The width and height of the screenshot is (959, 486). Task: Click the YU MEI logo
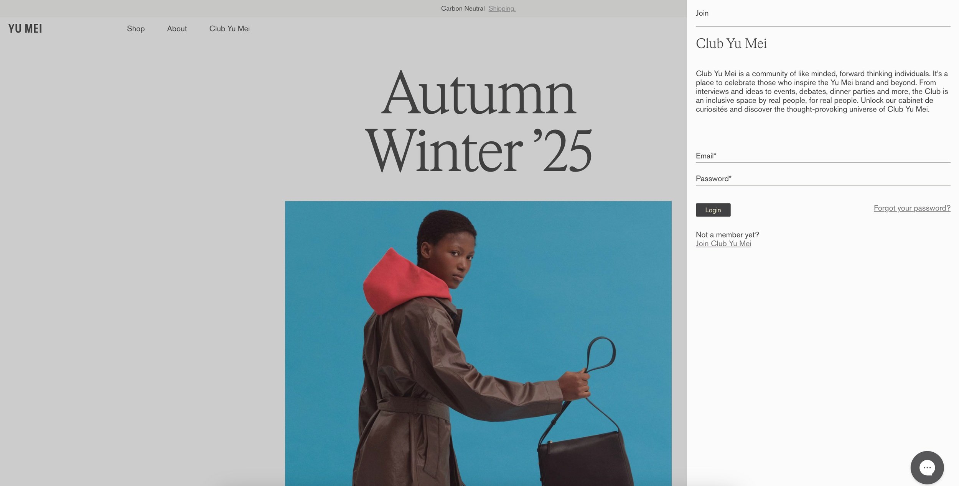(x=25, y=29)
